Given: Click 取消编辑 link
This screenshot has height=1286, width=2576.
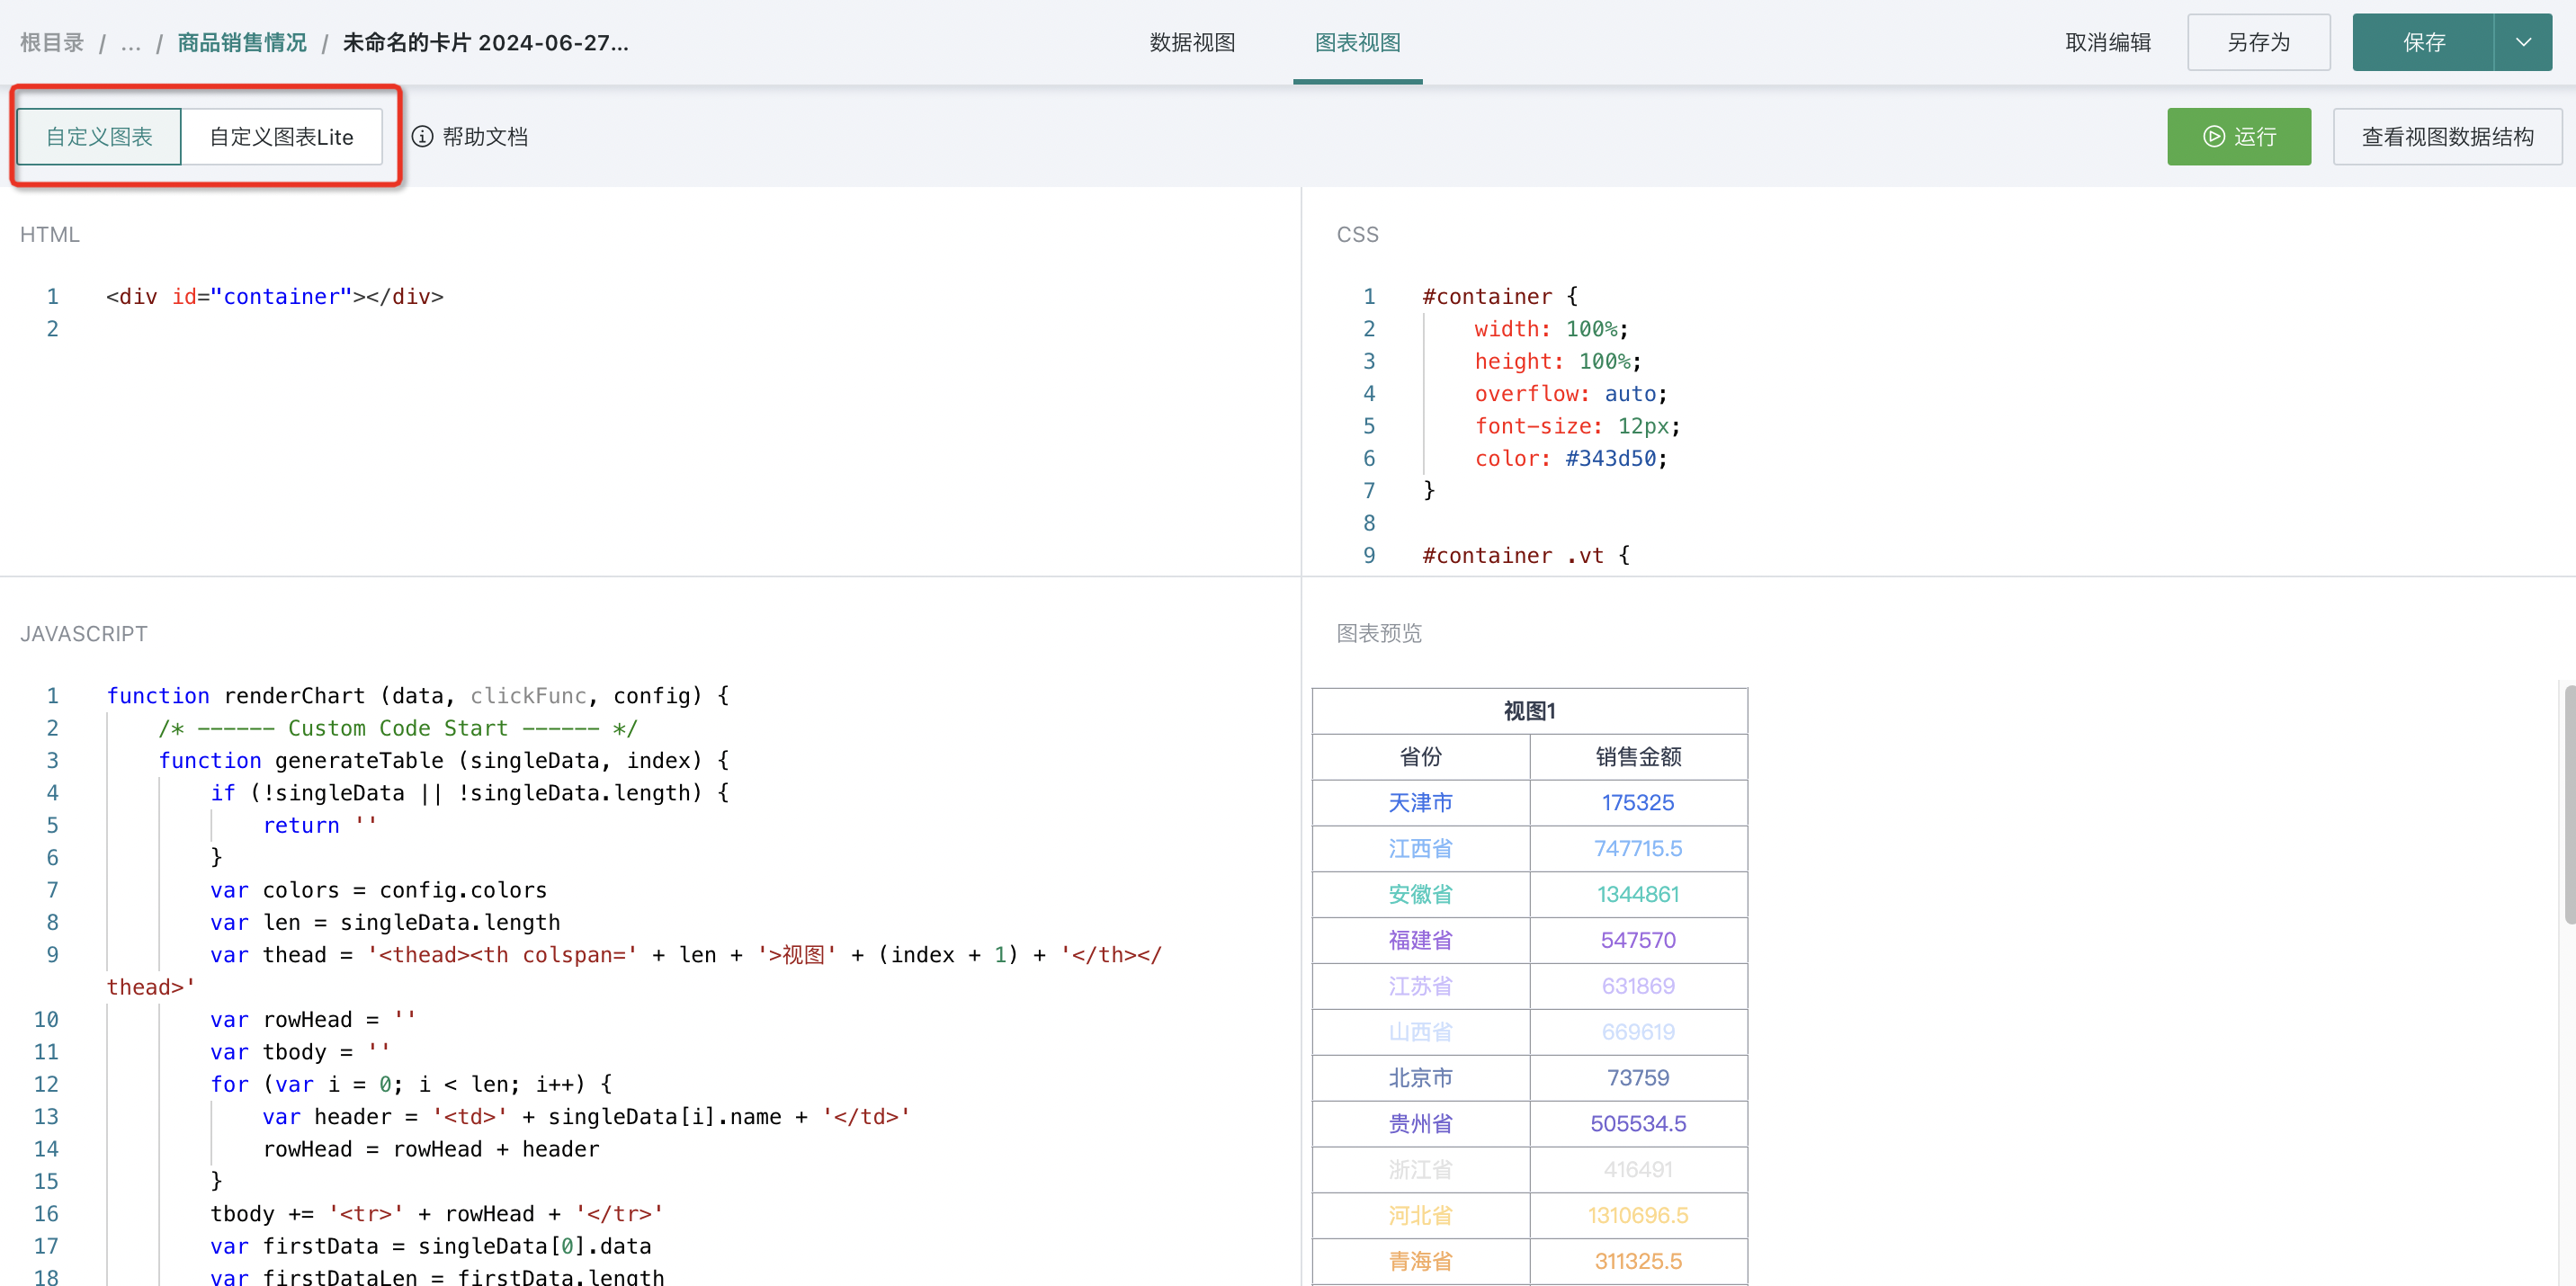Looking at the screenshot, I should pyautogui.click(x=2108, y=42).
